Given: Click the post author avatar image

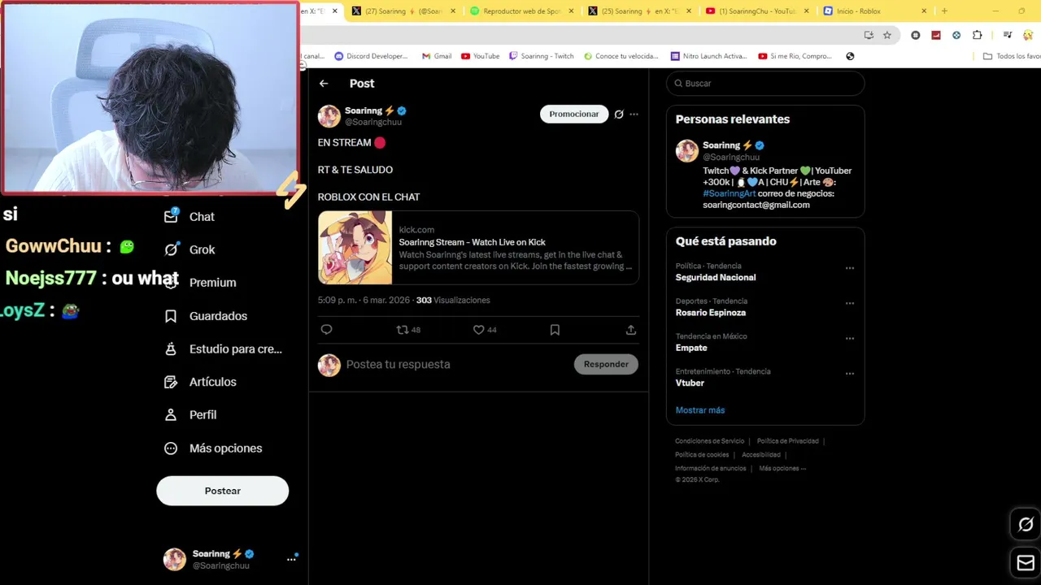Looking at the screenshot, I should (x=329, y=116).
